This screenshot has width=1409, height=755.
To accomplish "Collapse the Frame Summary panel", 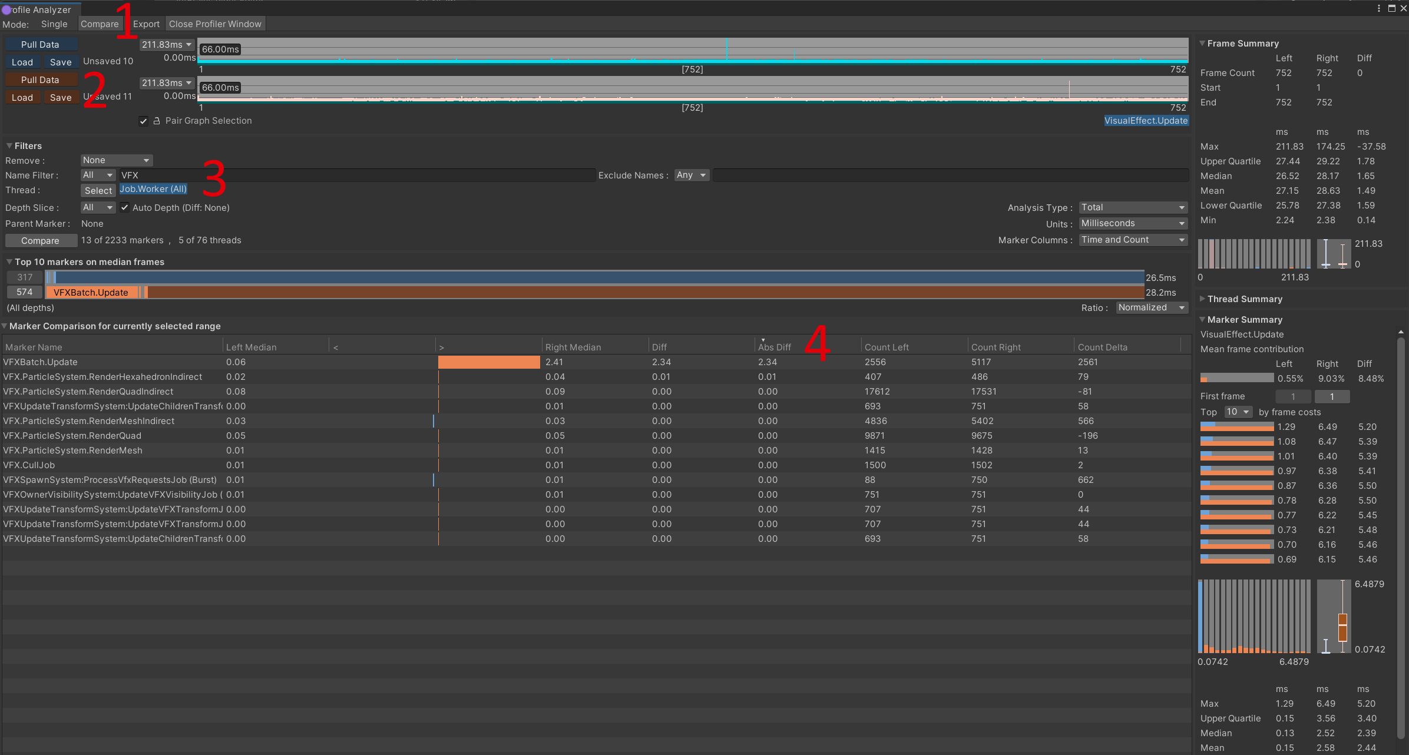I will (x=1202, y=43).
